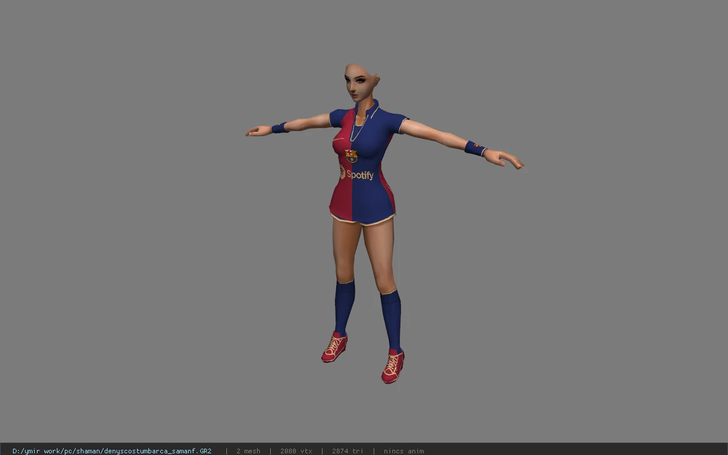Image resolution: width=728 pixels, height=455 pixels.
Task: Click the '2874 tri' triangle count
Action: [348, 451]
